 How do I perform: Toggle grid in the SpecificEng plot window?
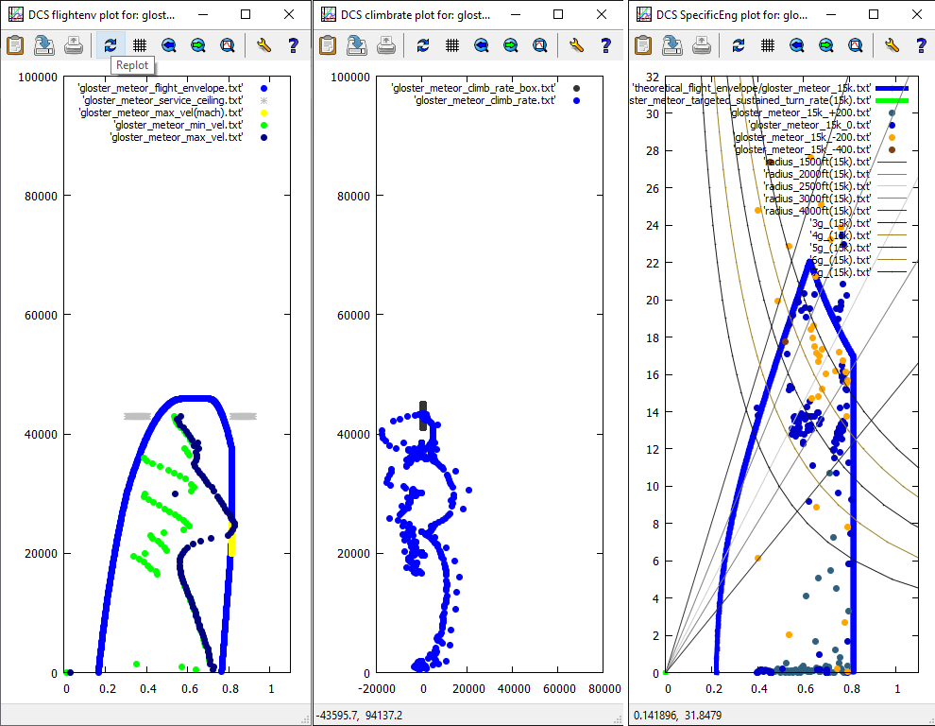[768, 44]
